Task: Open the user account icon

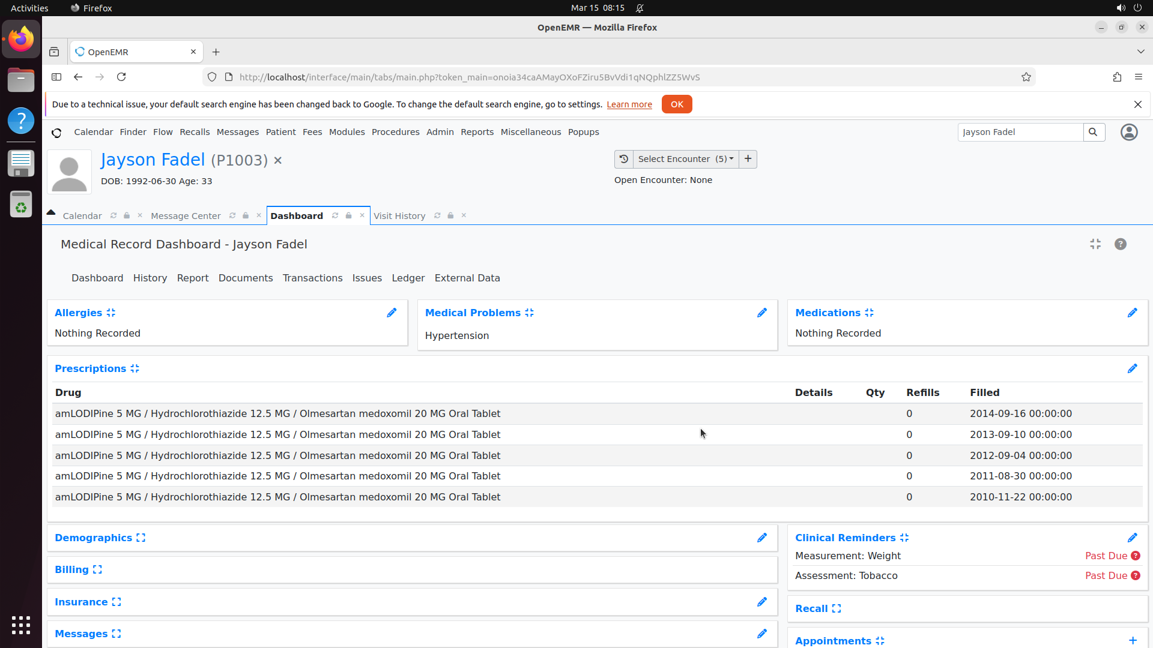Action: [x=1129, y=133]
